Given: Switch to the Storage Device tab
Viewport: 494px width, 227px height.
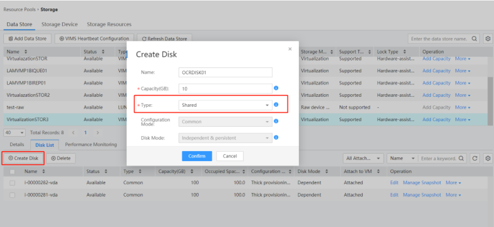Looking at the screenshot, I should [59, 24].
